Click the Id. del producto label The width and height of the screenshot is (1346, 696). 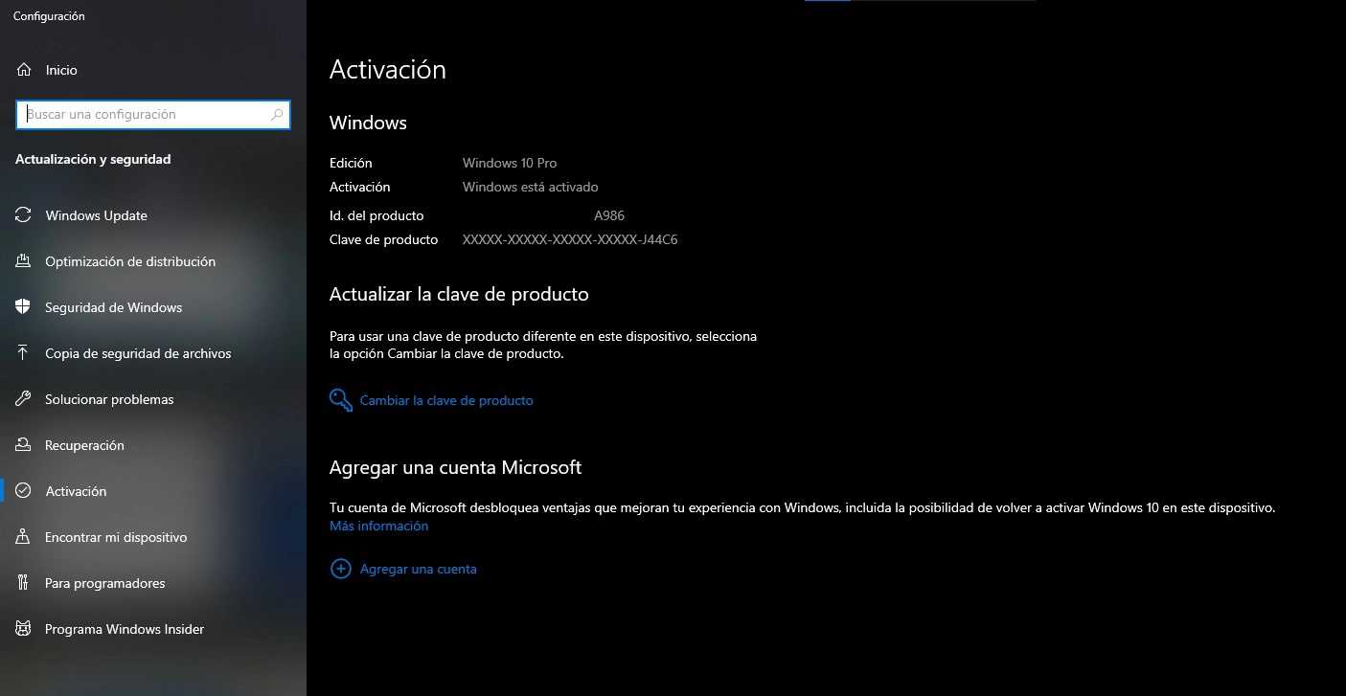(x=376, y=215)
